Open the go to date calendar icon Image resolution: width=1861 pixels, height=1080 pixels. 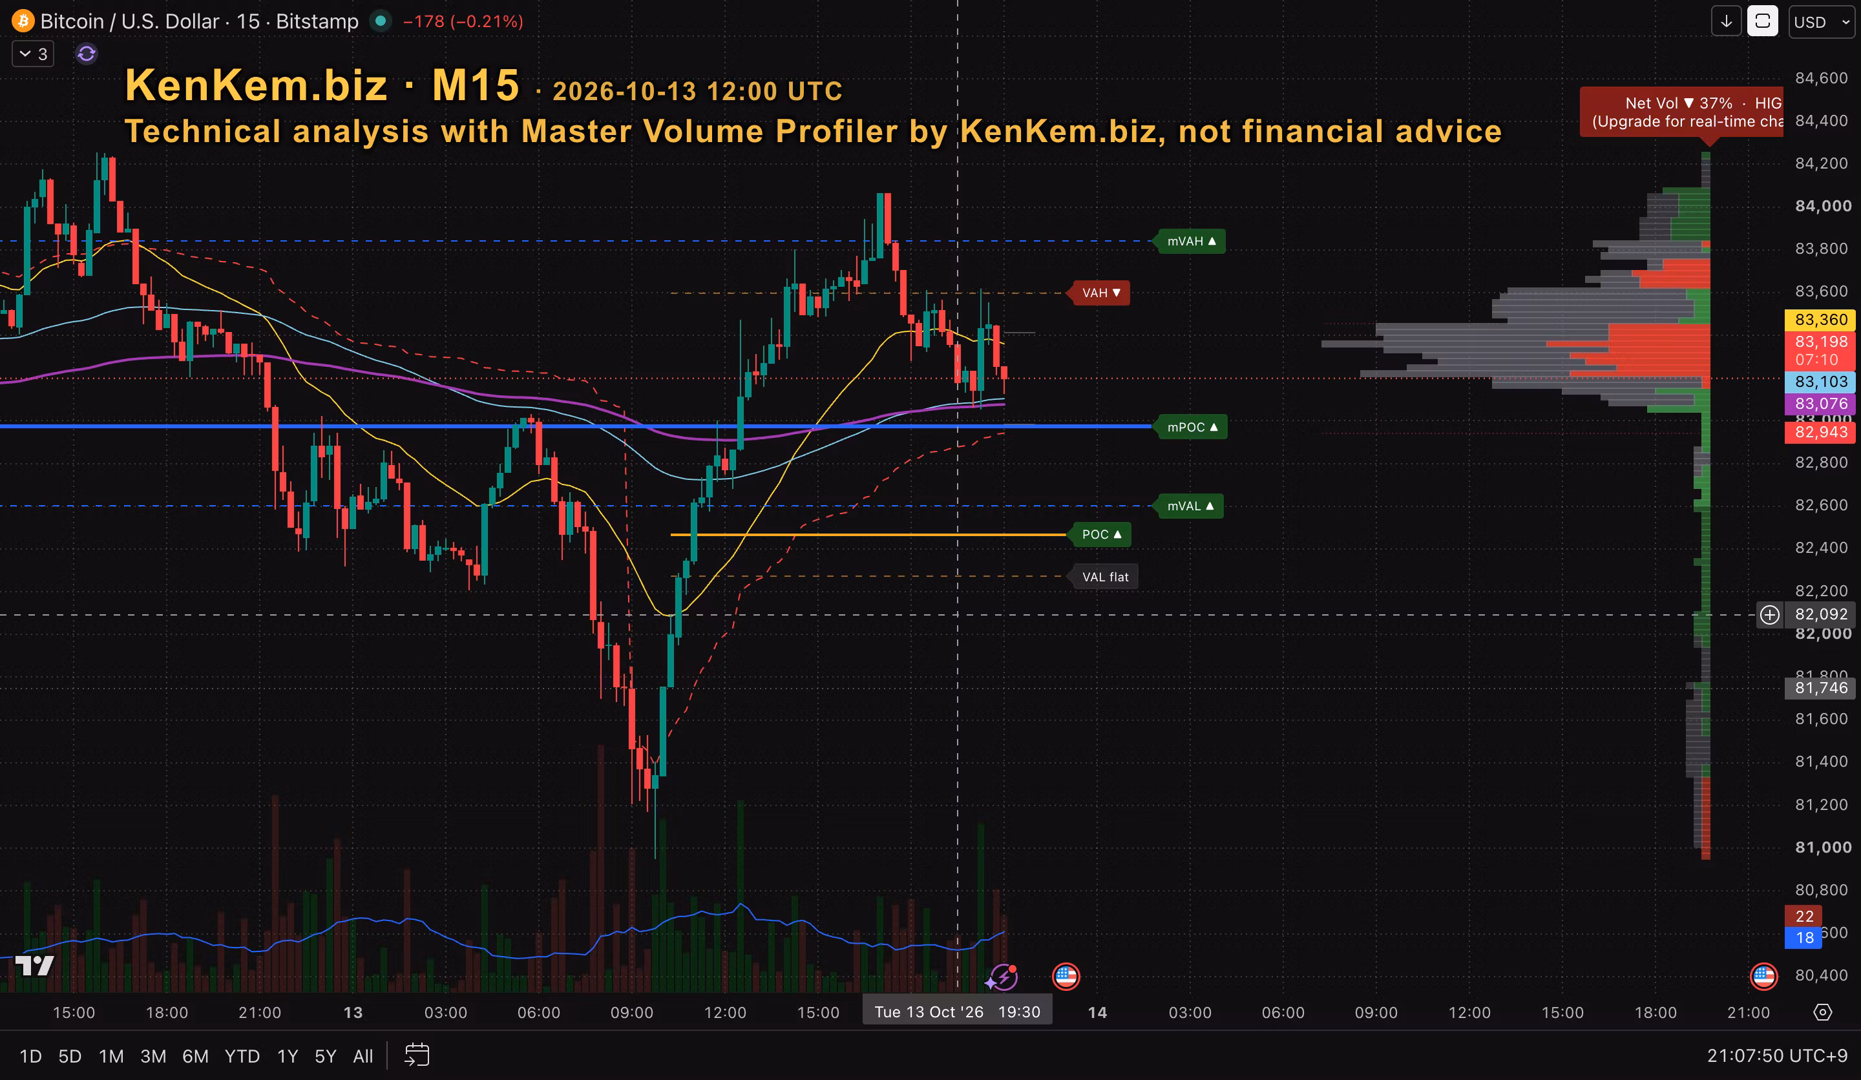tap(417, 1055)
